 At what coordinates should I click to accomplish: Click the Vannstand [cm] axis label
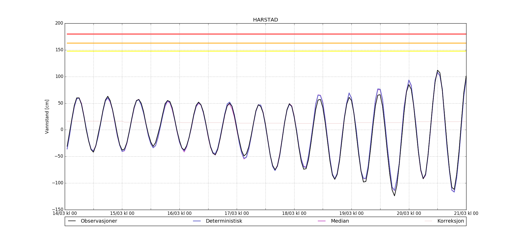click(47, 116)
